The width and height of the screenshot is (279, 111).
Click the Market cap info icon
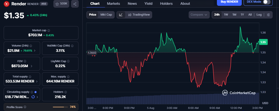49,30
